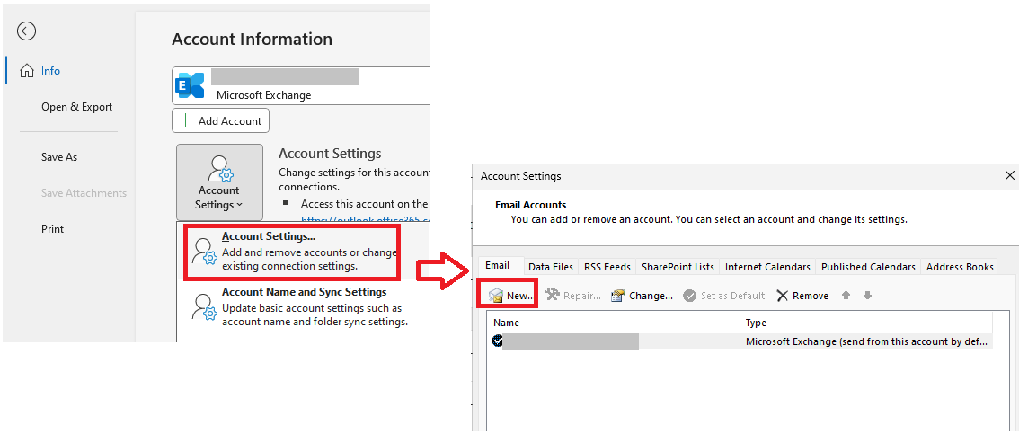Switch to the RSS Feeds tab
1019x434 pixels.
607,267
